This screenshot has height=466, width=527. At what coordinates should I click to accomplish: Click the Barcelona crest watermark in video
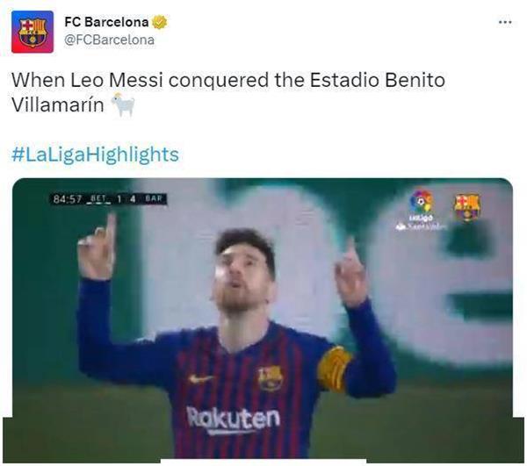(x=467, y=207)
